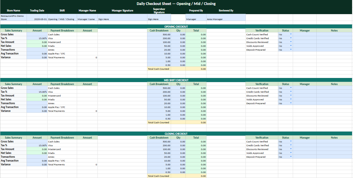The height and width of the screenshot is (178, 353).
Task: Click Sign Here under Supervisor Signature
Action: coord(159,17)
